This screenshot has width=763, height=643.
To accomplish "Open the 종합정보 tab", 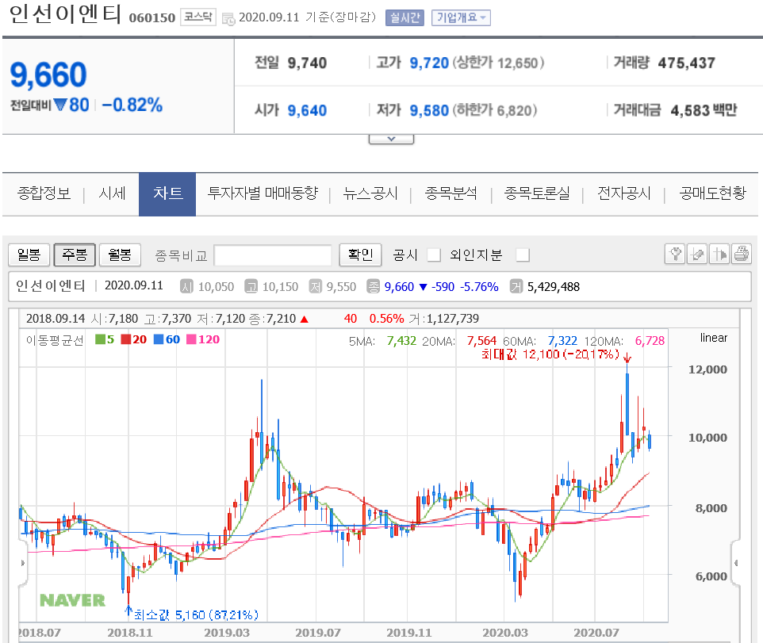I will pos(44,193).
